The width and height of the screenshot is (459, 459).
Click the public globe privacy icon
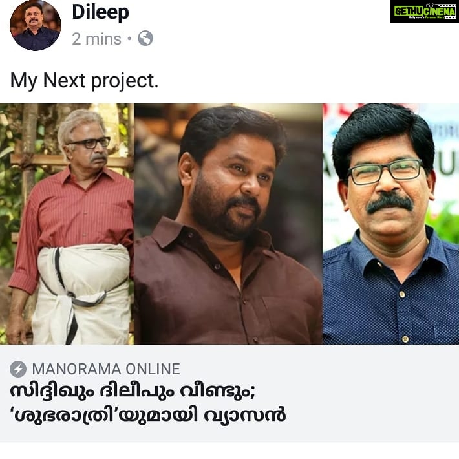click(x=145, y=38)
